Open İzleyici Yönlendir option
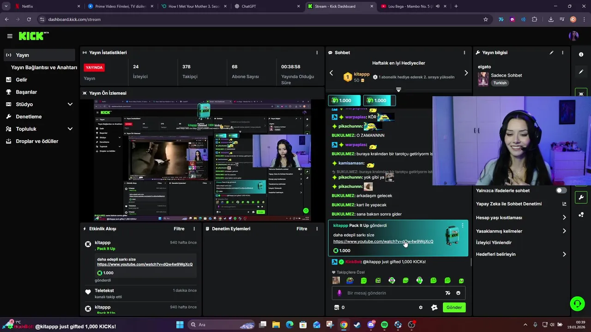The image size is (591, 332). [x=494, y=243]
